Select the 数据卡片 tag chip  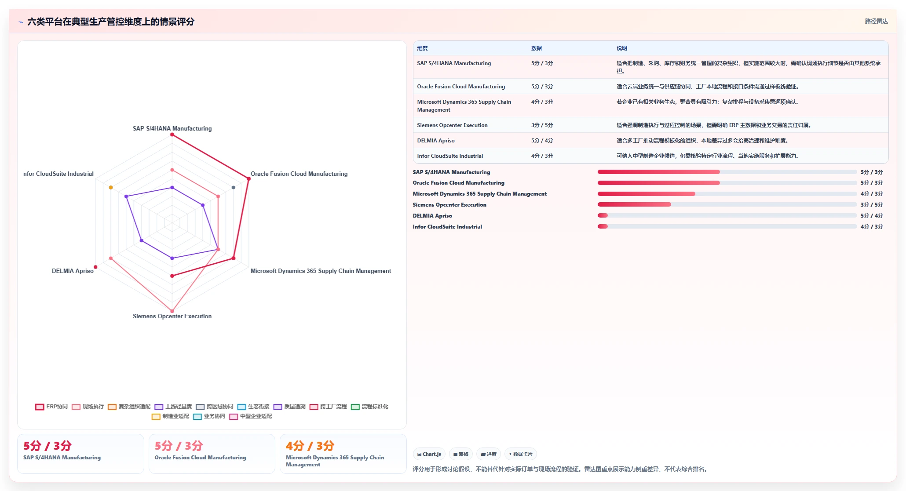[521, 454]
